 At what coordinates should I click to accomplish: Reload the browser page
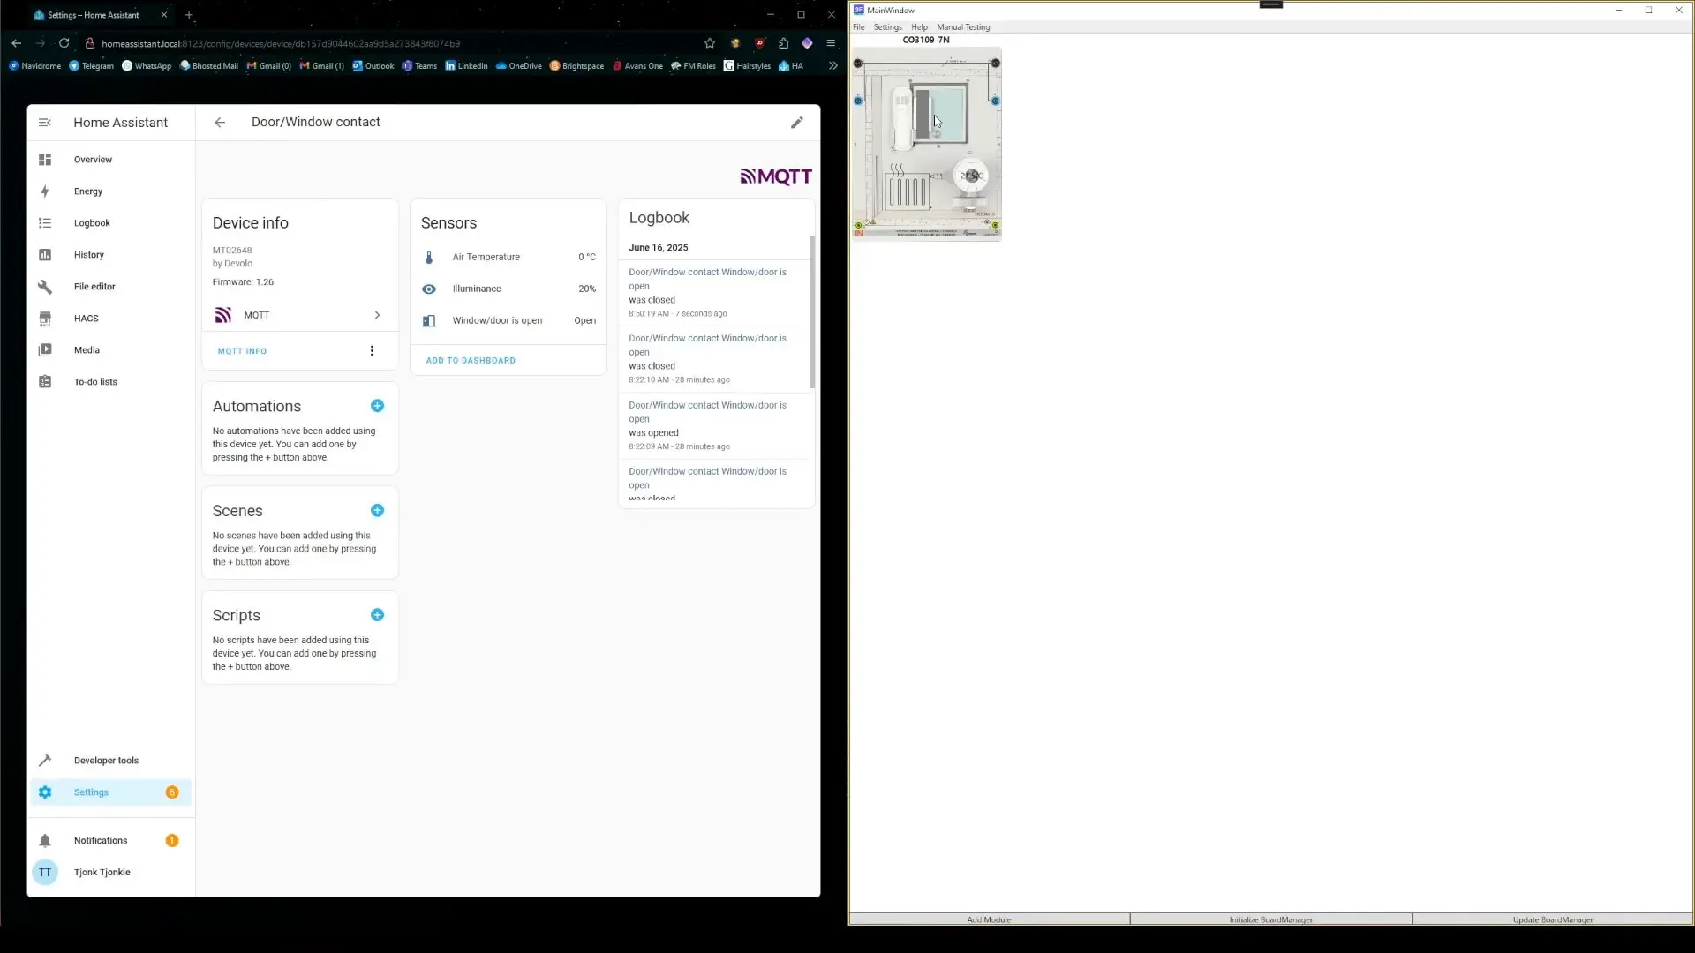click(64, 43)
